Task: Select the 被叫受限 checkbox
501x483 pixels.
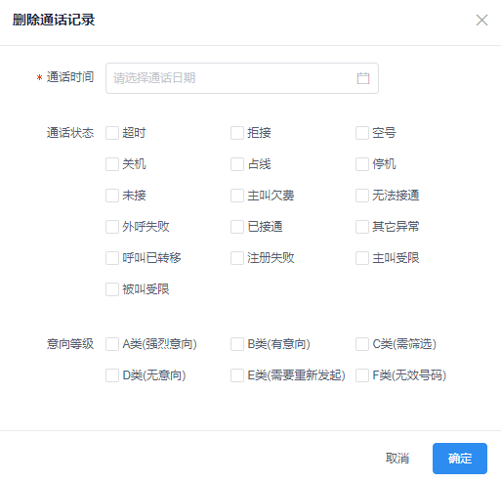Action: pos(112,289)
